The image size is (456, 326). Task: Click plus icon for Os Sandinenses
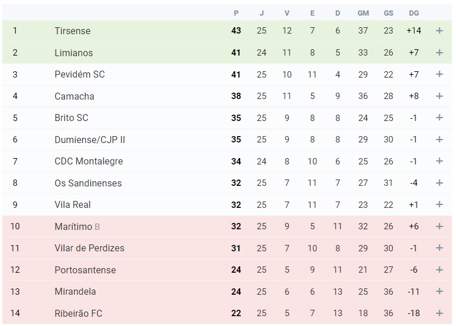439,183
